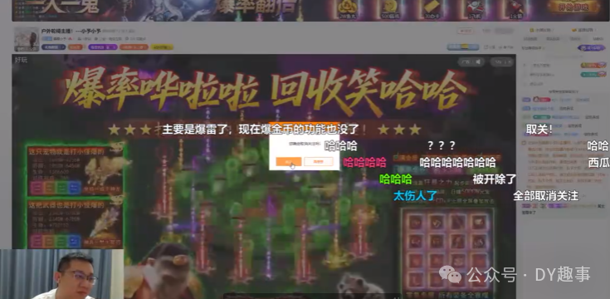Select the dark blue tag pill under title
The width and height of the screenshot is (610, 299).
pyautogui.click(x=53, y=47)
